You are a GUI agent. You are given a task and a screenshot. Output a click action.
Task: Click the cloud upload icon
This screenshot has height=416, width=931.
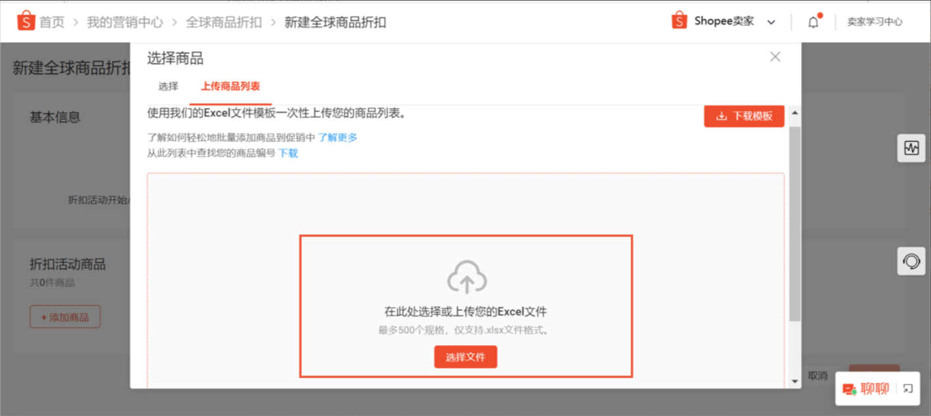coord(466,277)
